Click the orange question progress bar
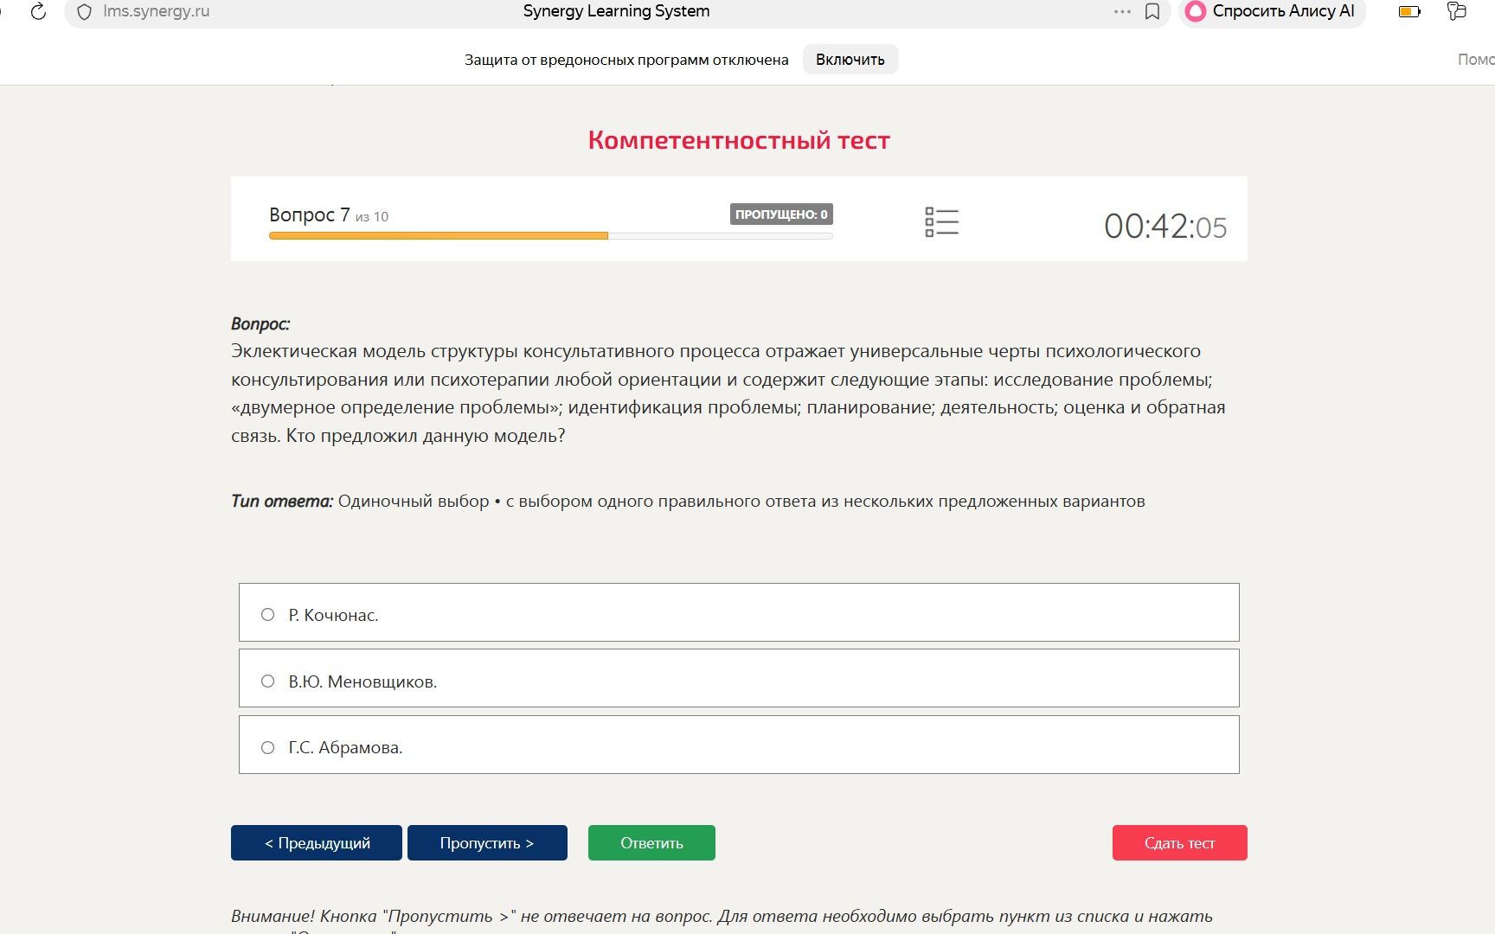This screenshot has height=934, width=1495. click(439, 236)
